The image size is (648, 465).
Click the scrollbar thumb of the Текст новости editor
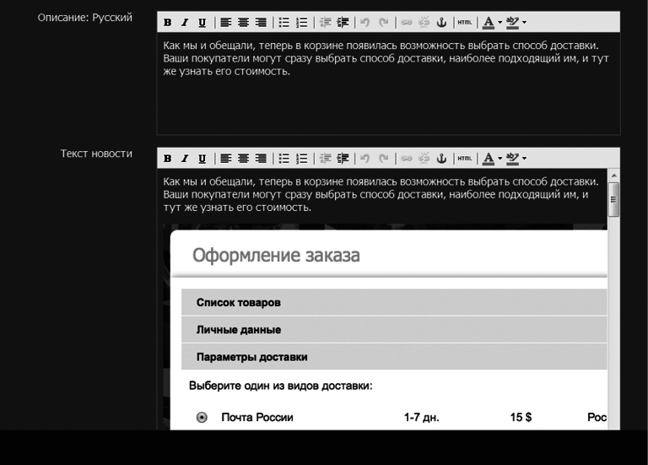(614, 199)
